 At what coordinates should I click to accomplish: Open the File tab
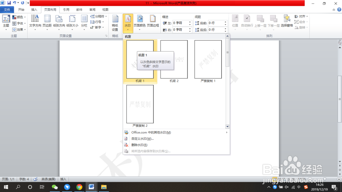tap(7, 10)
